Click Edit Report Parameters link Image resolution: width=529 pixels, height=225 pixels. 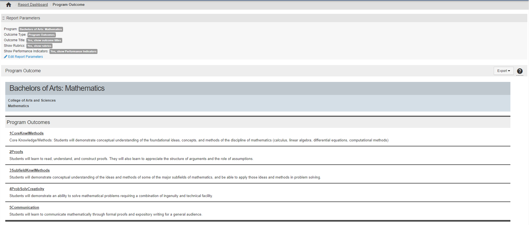tap(25, 57)
